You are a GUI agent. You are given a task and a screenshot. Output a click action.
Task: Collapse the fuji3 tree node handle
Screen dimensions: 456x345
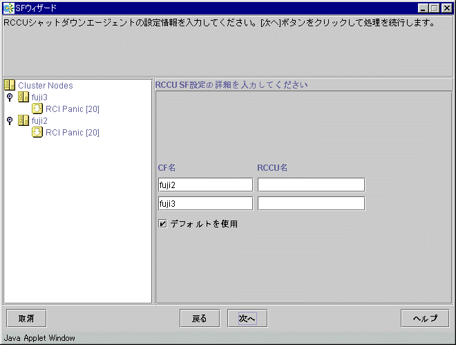click(10, 97)
